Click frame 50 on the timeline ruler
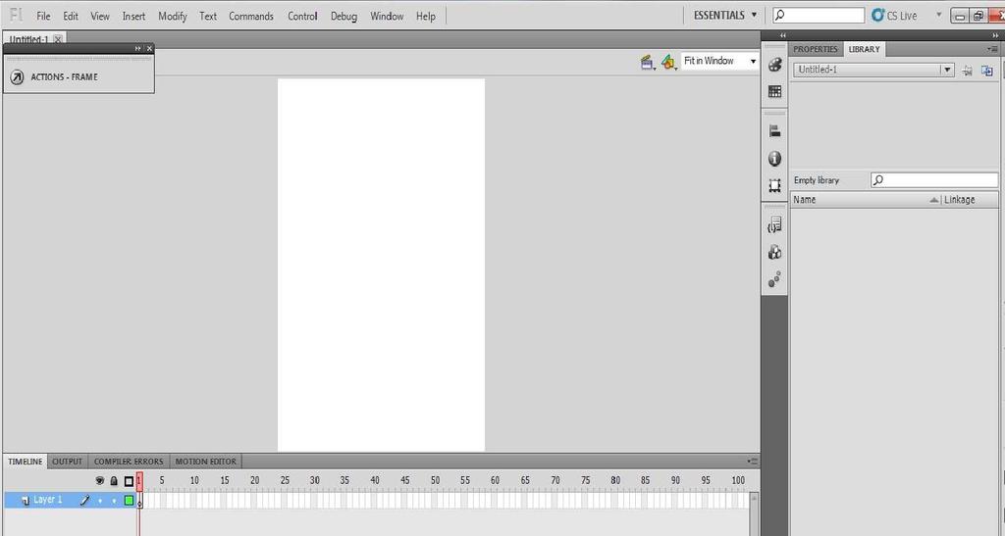The width and height of the screenshot is (1005, 536). pyautogui.click(x=435, y=480)
